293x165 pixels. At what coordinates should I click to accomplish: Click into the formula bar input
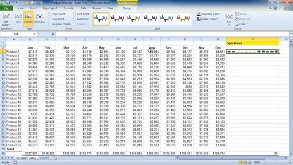[x=173, y=34]
